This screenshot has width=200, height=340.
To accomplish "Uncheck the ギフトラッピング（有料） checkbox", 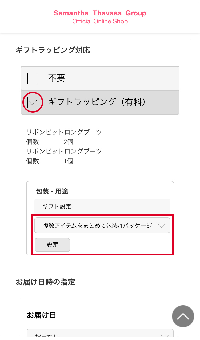I will coord(33,102).
